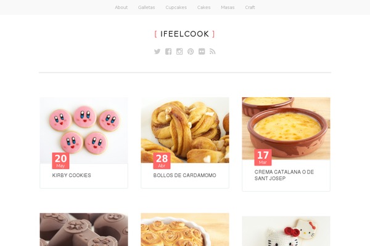Open the Hello Kitty crochet thumbnail
This screenshot has height=246, width=370.
[286, 231]
